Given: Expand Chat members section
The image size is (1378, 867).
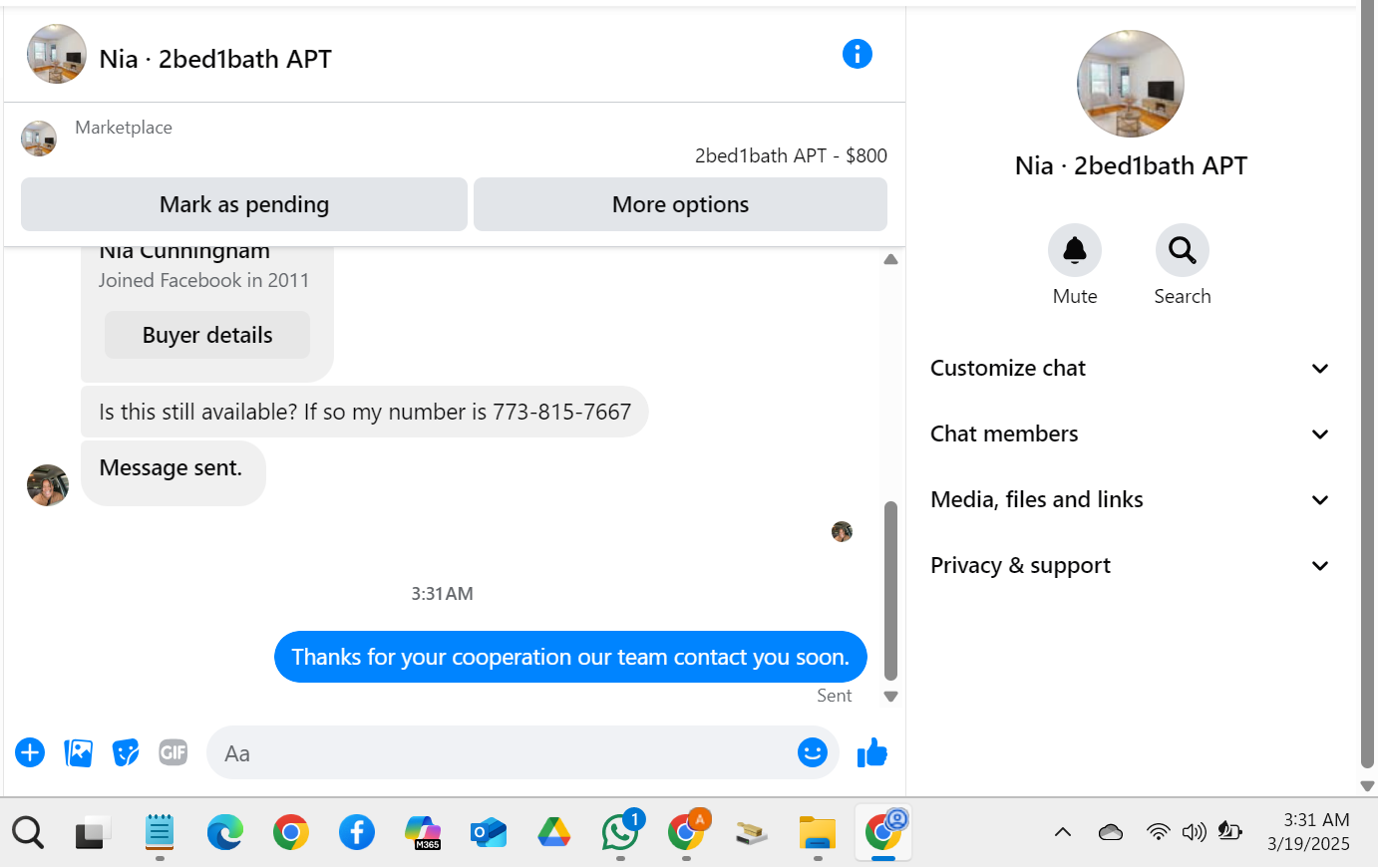Looking at the screenshot, I should click(x=1131, y=434).
